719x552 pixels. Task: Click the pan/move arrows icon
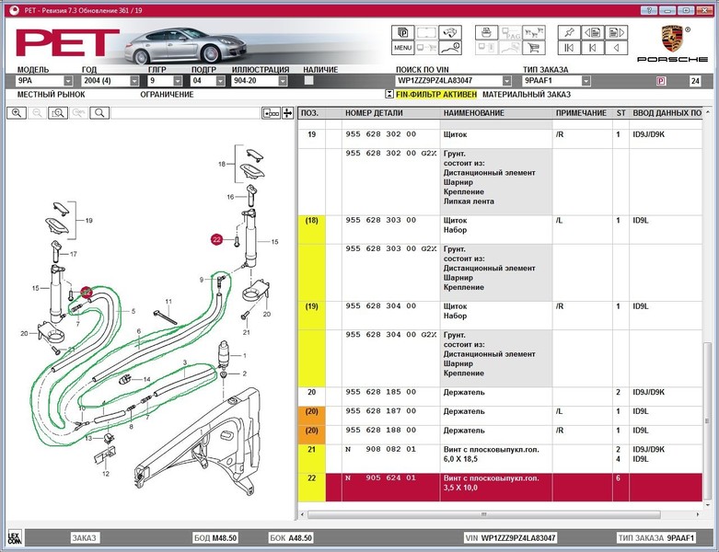287,112
